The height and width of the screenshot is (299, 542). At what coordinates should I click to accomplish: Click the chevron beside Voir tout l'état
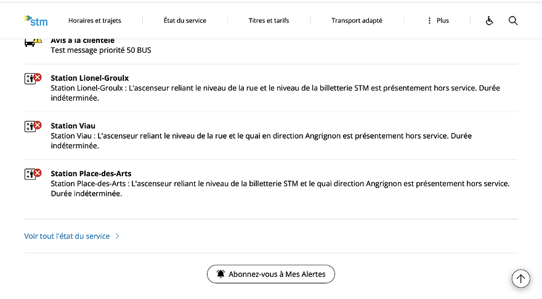point(117,236)
